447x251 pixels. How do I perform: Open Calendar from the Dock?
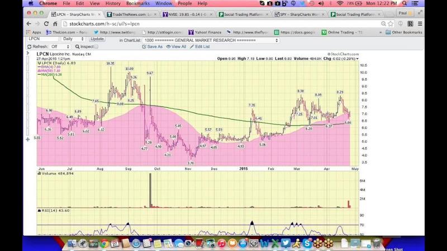click(115, 244)
